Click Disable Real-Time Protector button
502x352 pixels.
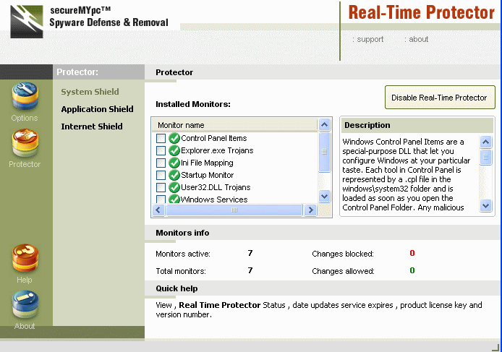click(x=440, y=98)
